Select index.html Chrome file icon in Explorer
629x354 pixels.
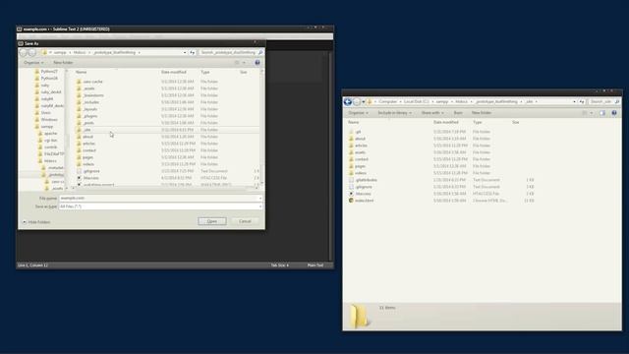[x=351, y=201]
